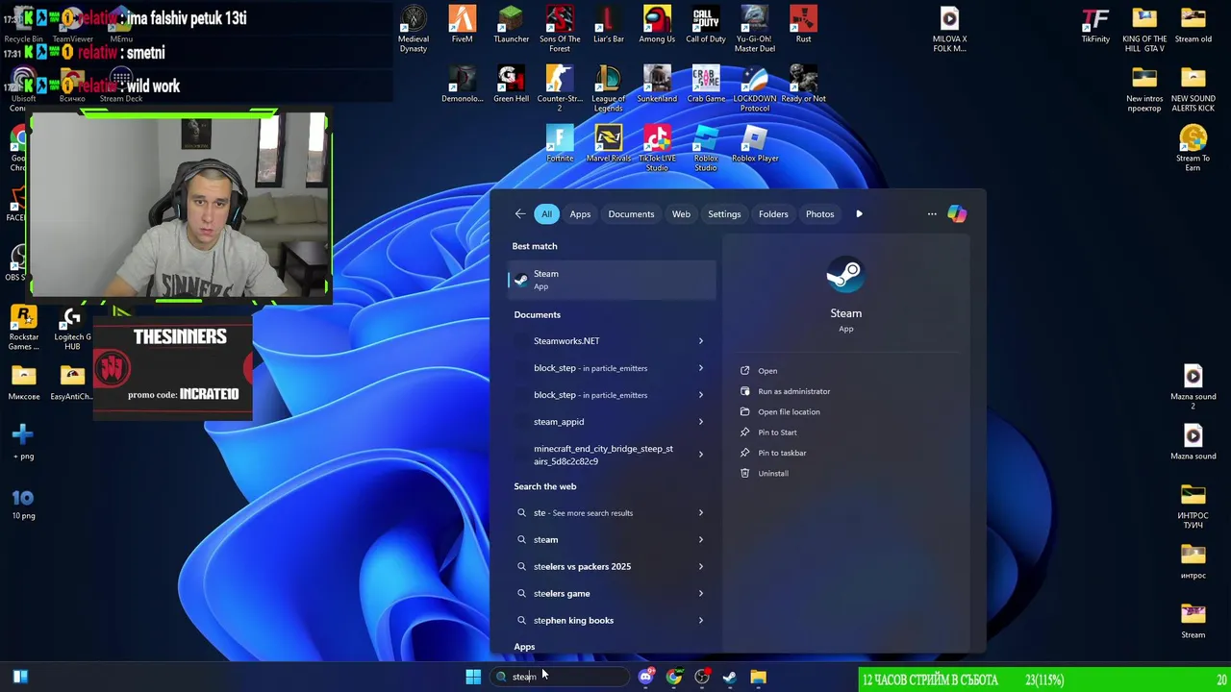This screenshot has height=692, width=1231.
Task: Expand the 'steam' web search arrow
Action: (x=700, y=540)
